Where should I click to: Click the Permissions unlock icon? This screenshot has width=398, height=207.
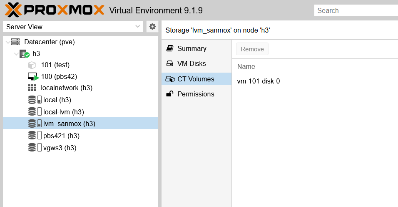[170, 94]
